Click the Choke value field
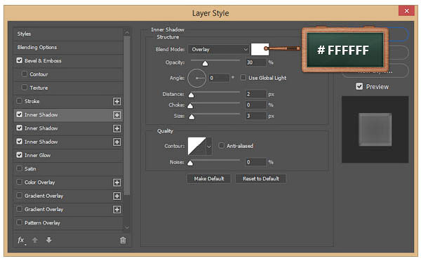The height and width of the screenshot is (261, 421). [256, 105]
